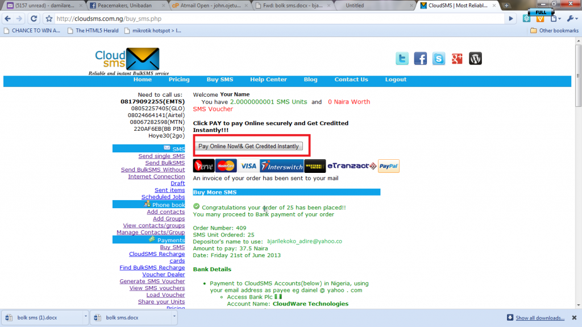Open the wrench settings menu
Image resolution: width=582 pixels, height=327 pixels.
[x=572, y=19]
